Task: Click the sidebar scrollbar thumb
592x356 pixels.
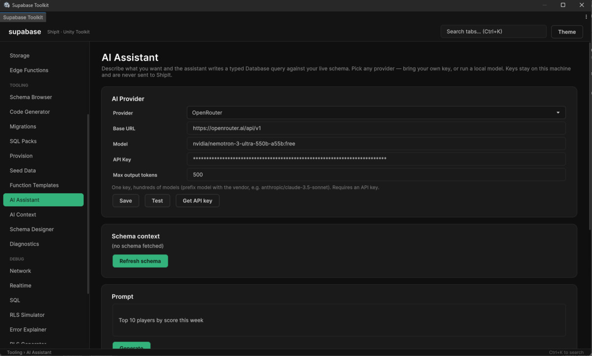Action: 88,204
